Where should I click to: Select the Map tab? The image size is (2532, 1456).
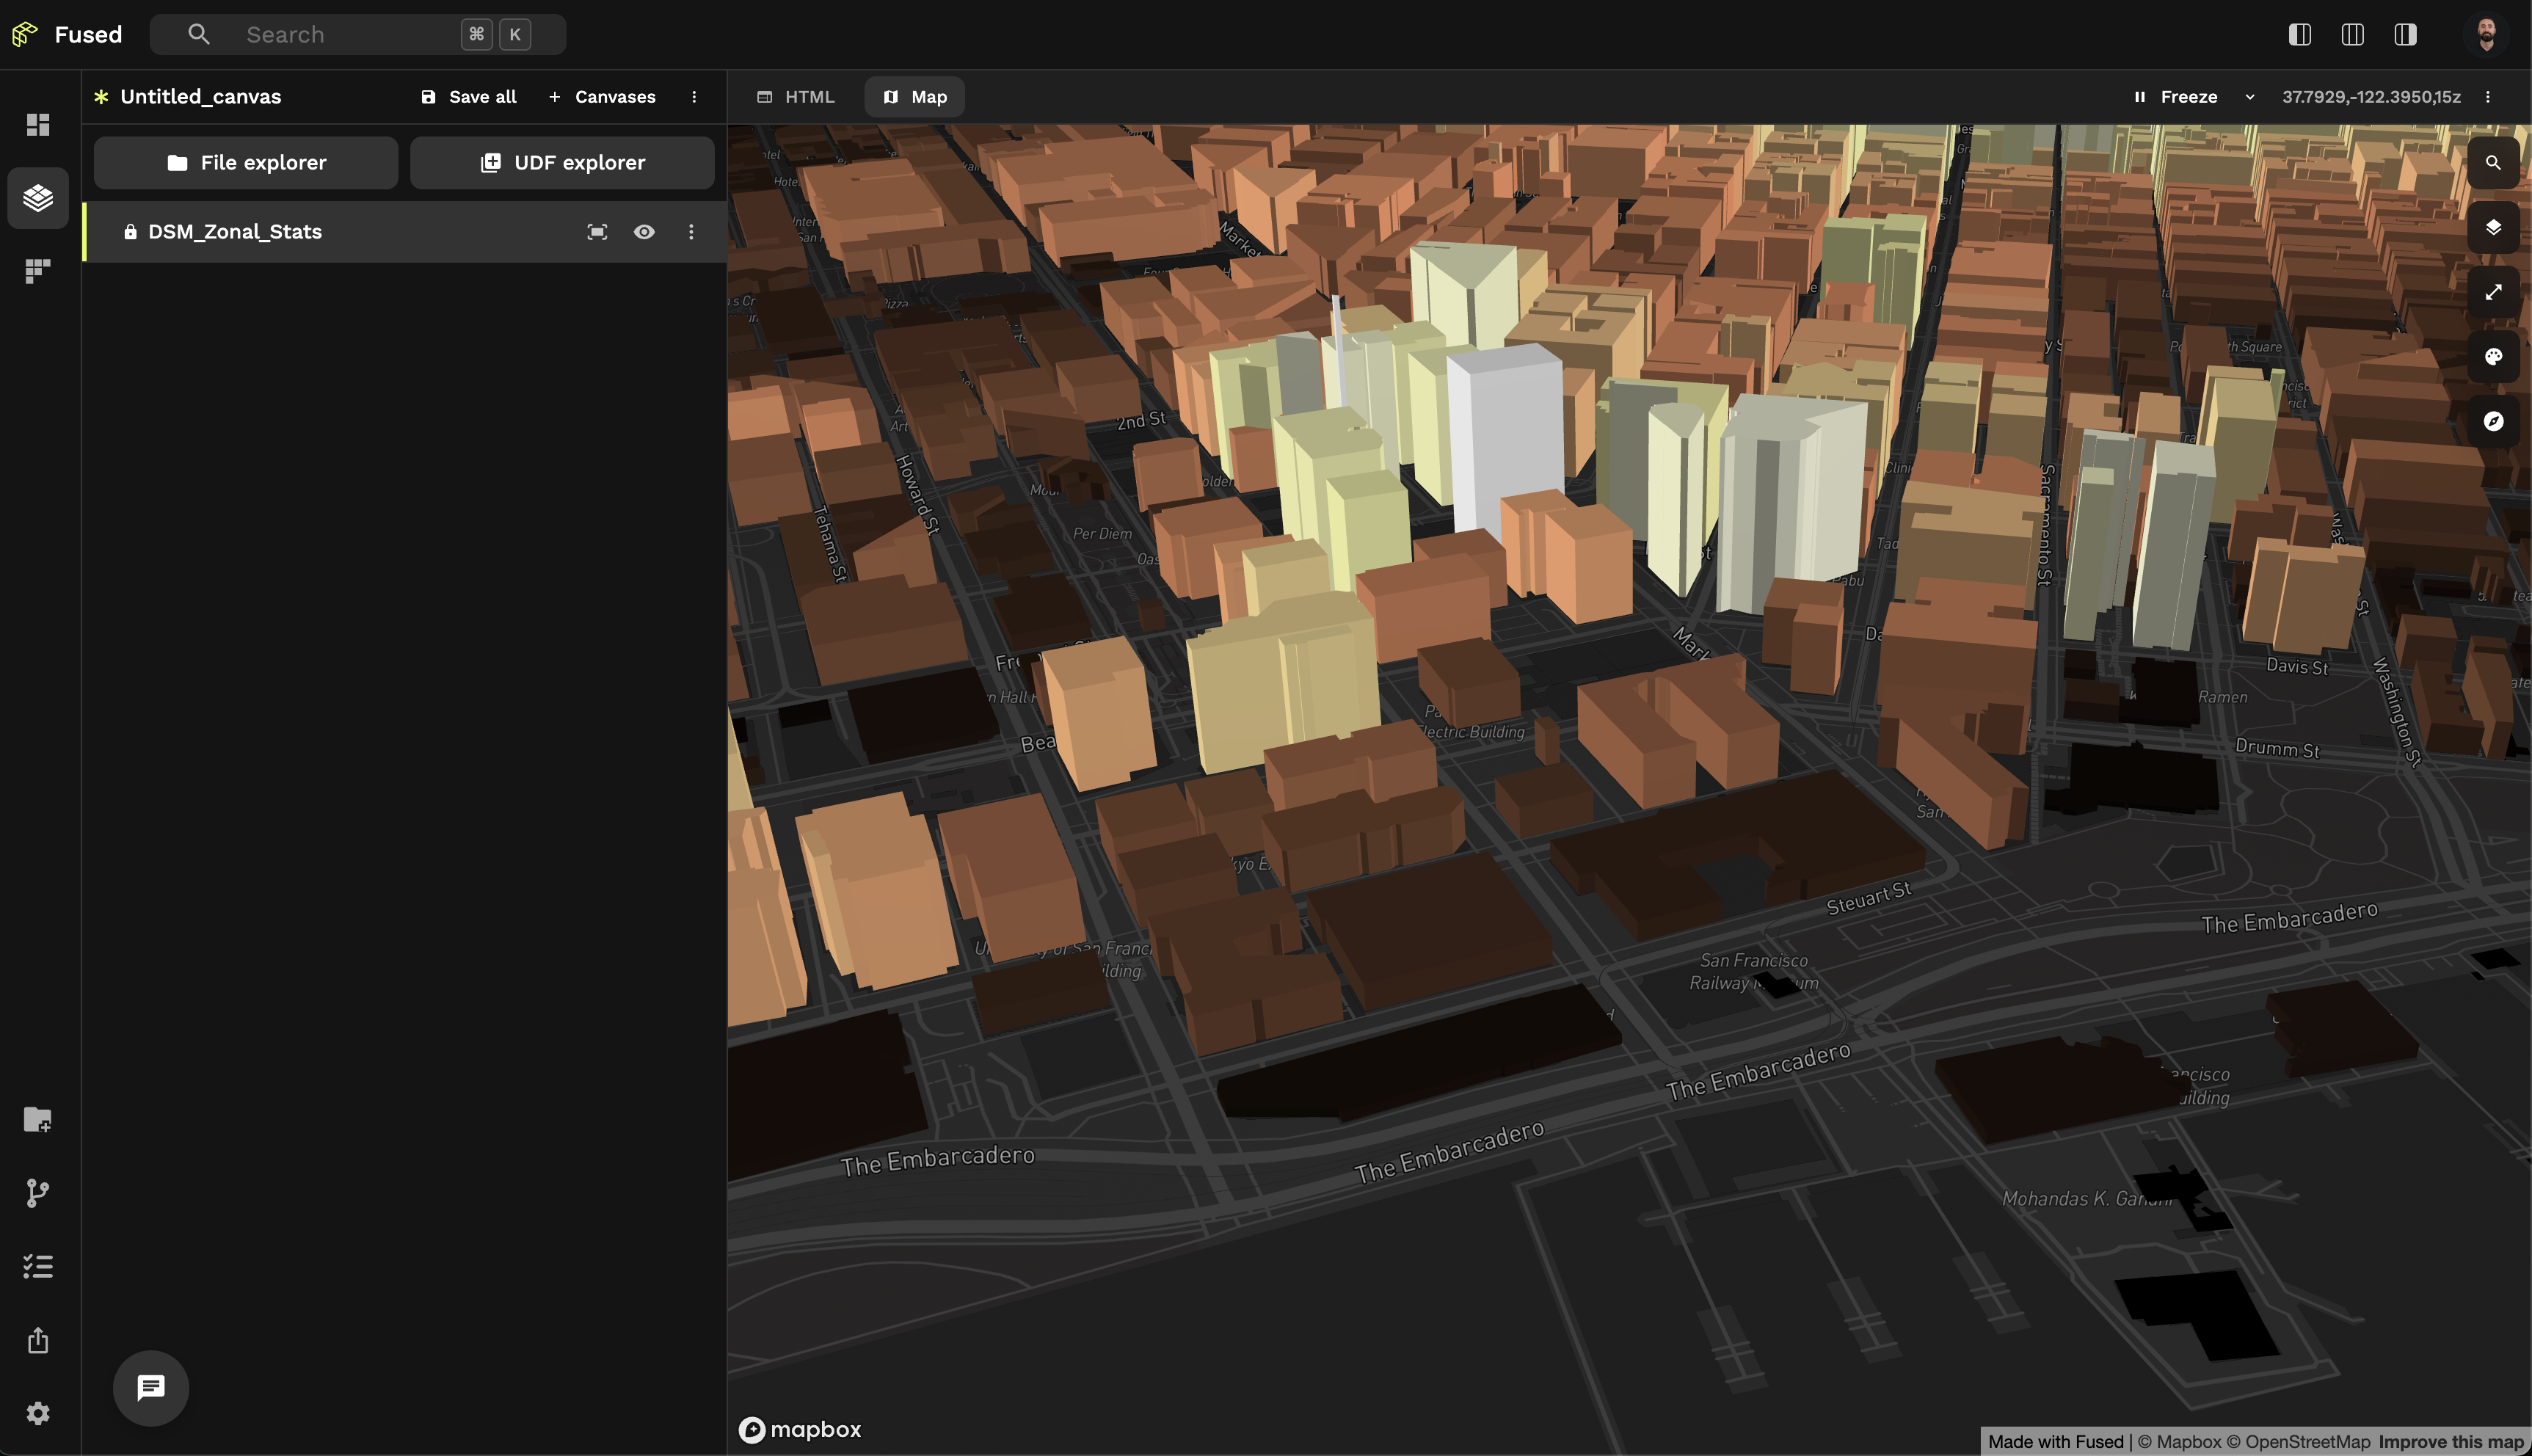914,97
